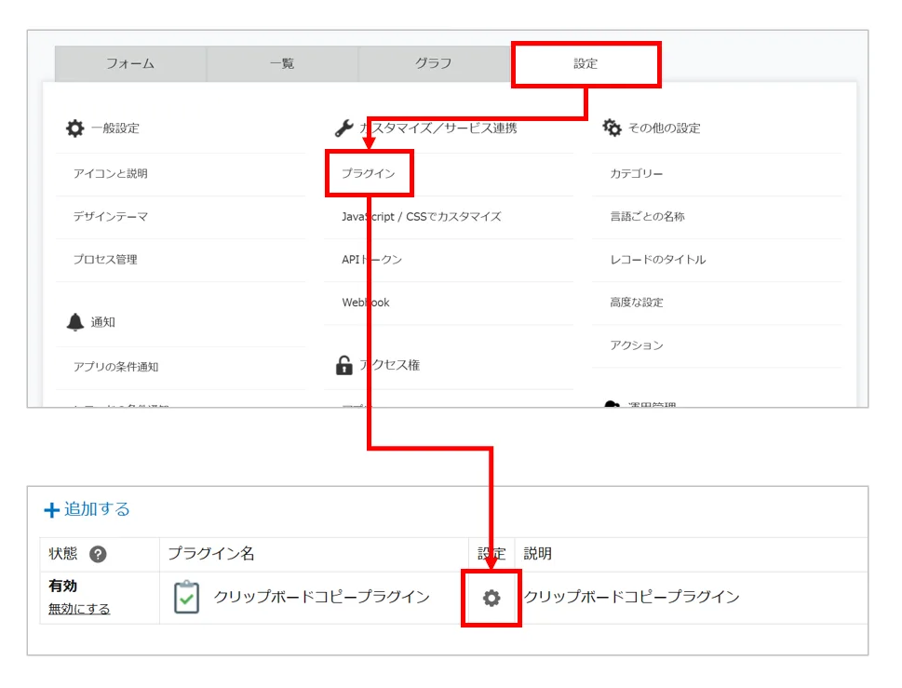Viewport: 902px width, 688px height.
Task: Open 高度な設定 link
Action: point(637,303)
